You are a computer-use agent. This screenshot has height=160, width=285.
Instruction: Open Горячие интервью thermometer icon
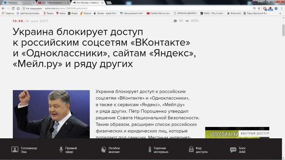(x=150, y=149)
